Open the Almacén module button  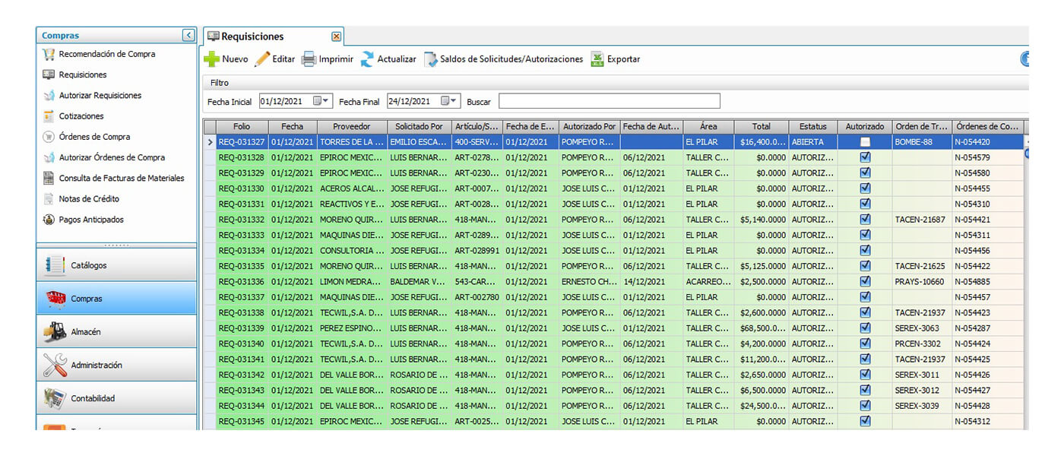coord(116,331)
